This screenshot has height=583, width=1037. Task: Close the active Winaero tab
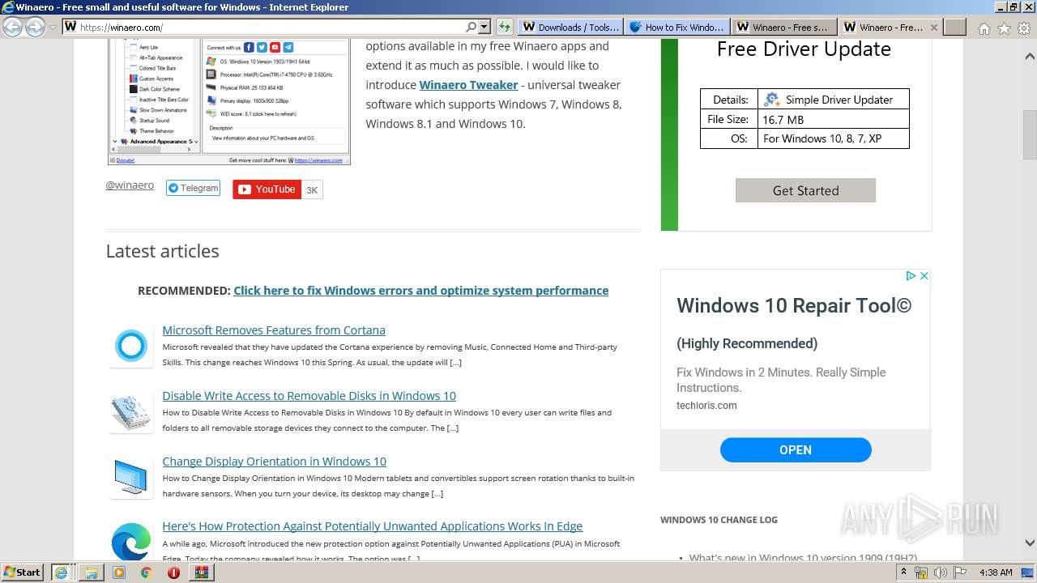(x=933, y=27)
